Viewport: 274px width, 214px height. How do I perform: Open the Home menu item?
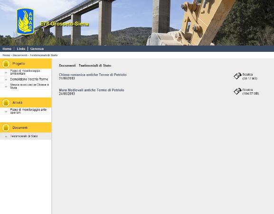7,49
